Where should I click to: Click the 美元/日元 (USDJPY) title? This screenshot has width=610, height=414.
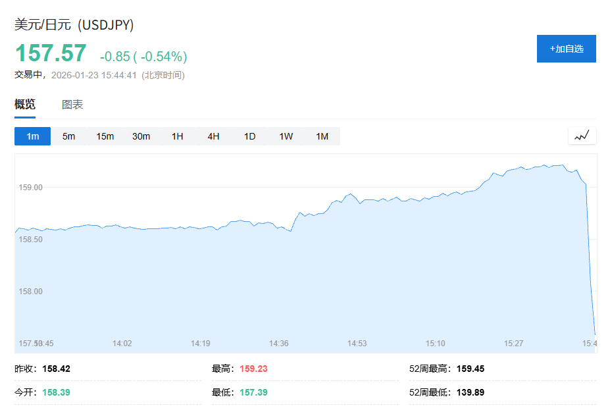pos(74,25)
